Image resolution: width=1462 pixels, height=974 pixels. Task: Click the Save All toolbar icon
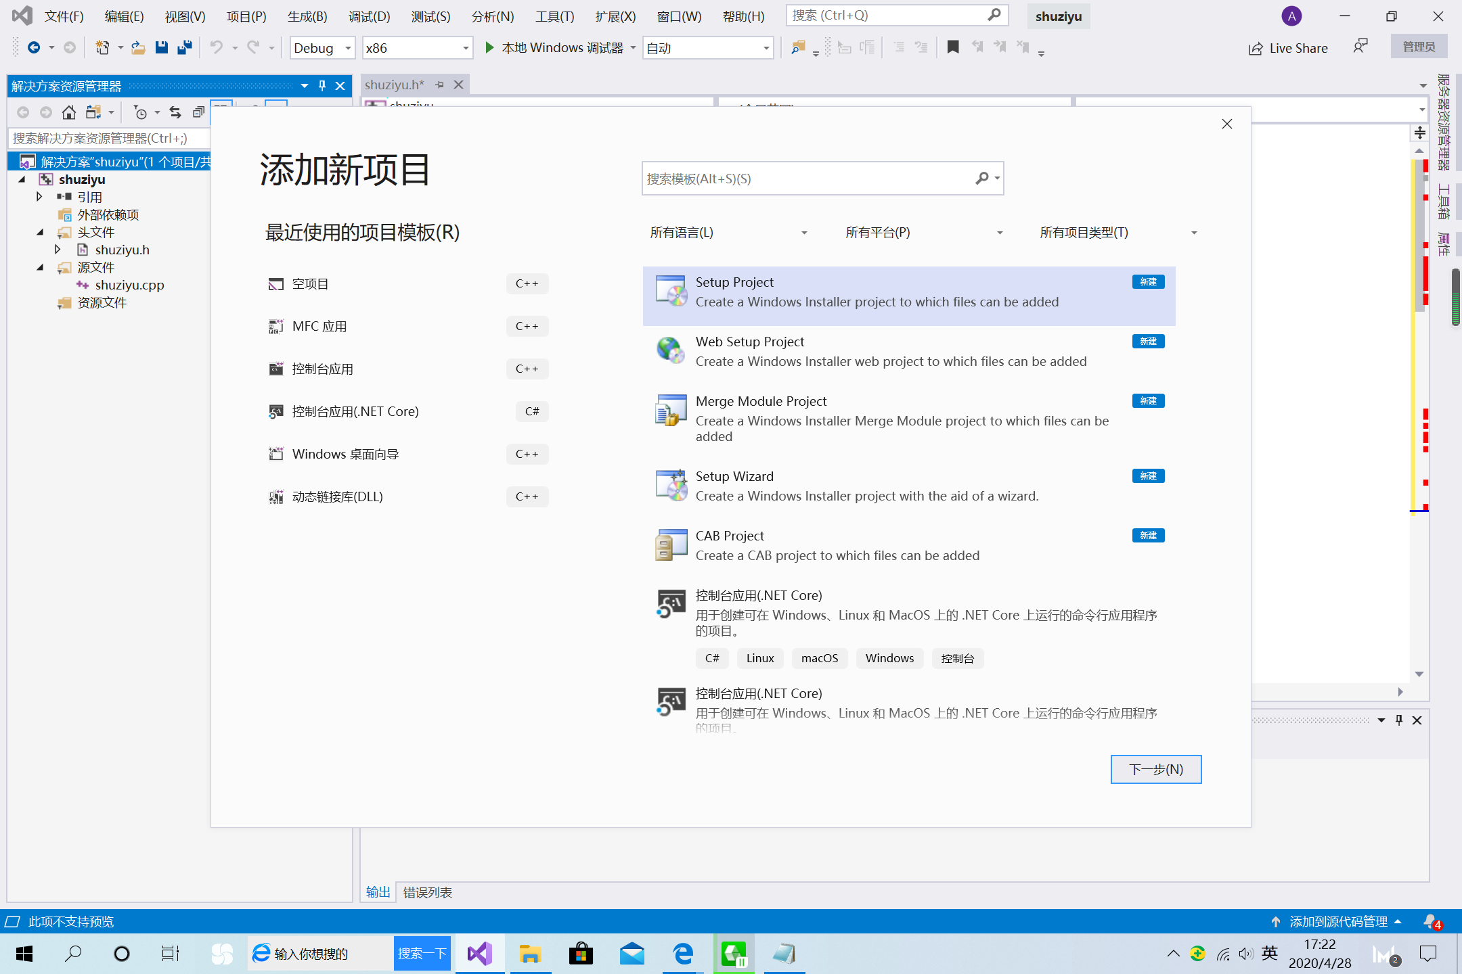pos(184,47)
